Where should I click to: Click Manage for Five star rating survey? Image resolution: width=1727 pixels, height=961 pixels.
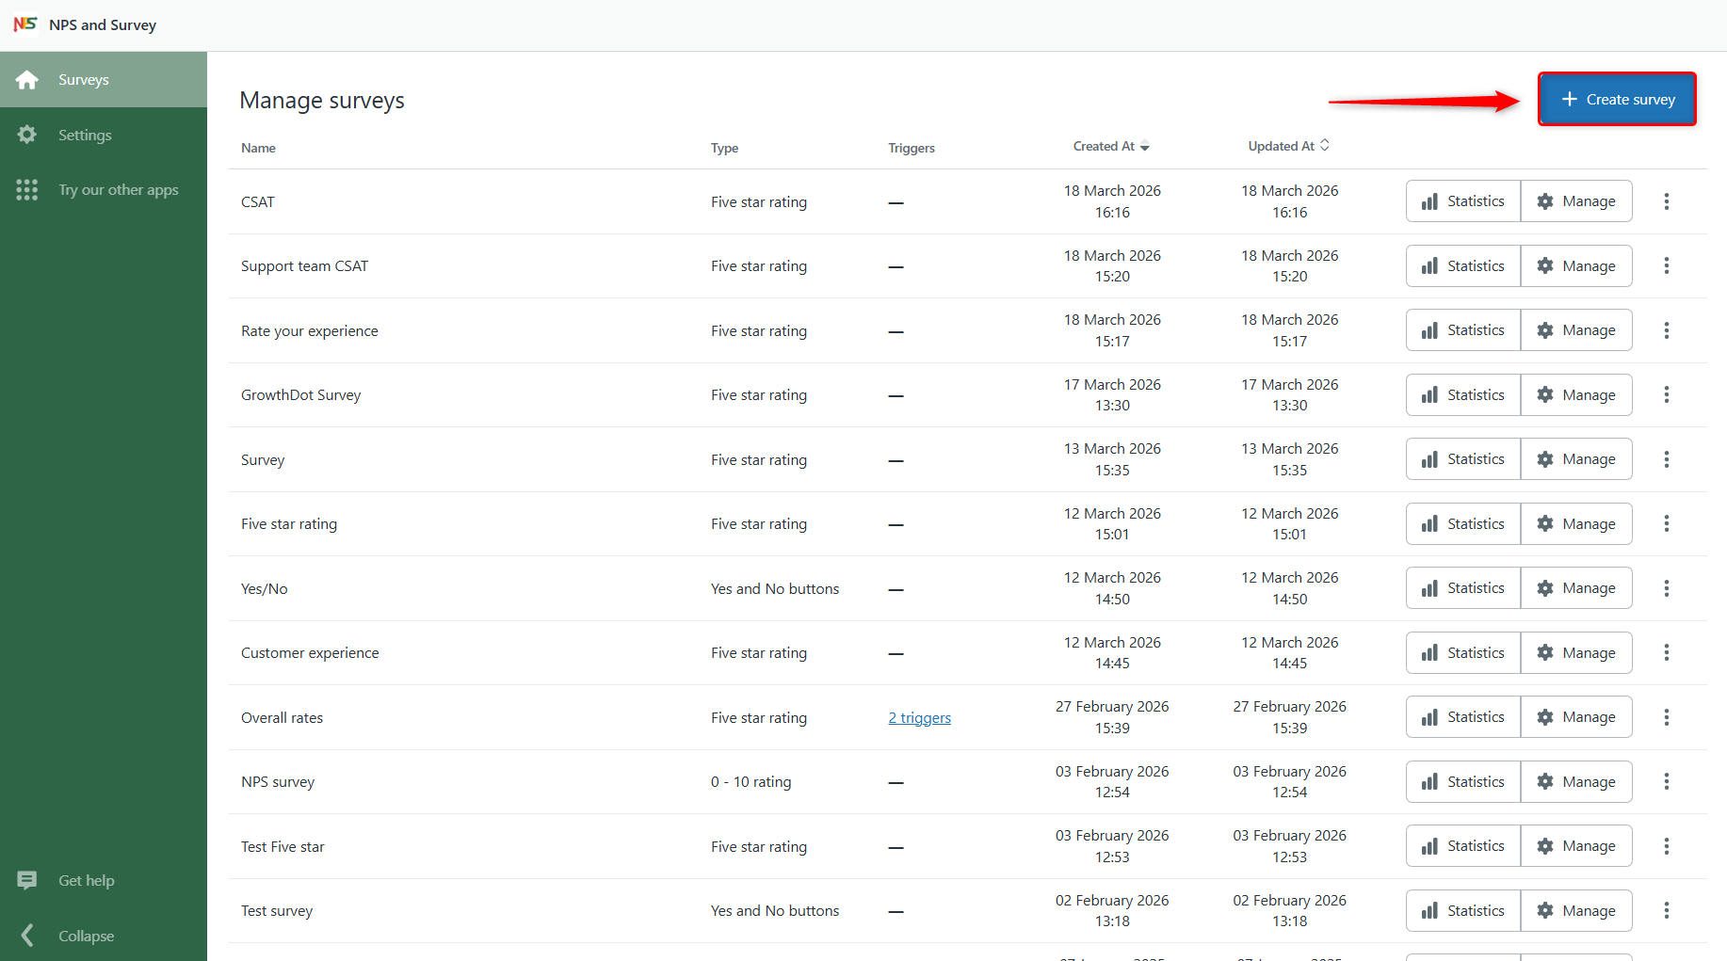(1576, 524)
